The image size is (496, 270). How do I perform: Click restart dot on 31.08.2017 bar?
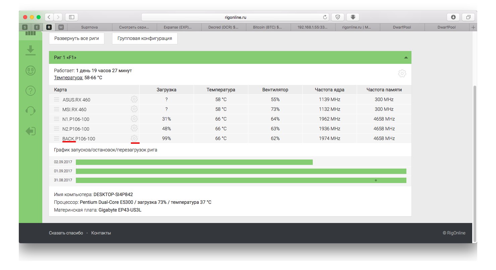click(376, 180)
